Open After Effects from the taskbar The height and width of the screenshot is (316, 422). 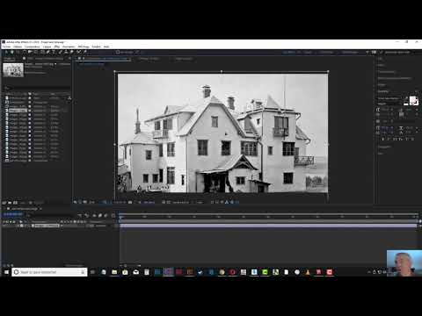pyautogui.click(x=168, y=272)
